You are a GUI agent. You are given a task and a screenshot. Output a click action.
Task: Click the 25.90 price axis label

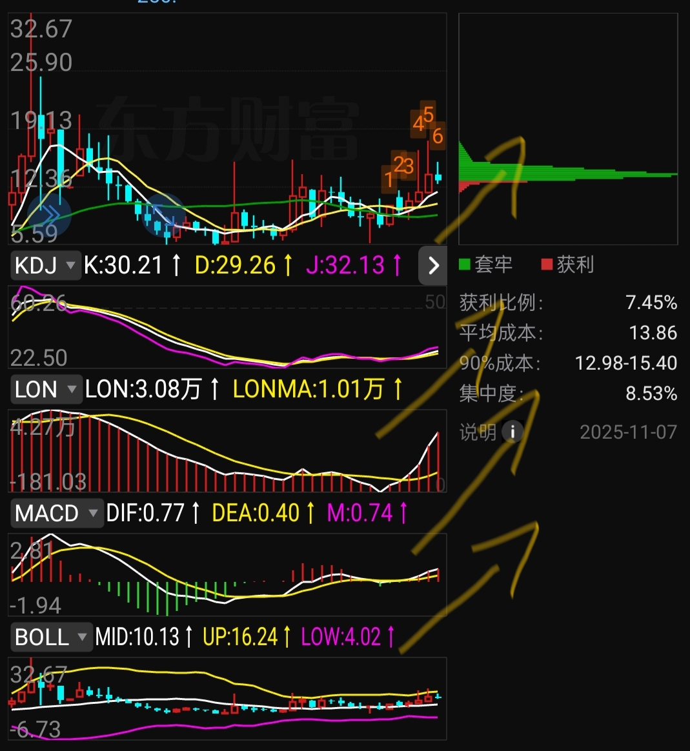[41, 63]
